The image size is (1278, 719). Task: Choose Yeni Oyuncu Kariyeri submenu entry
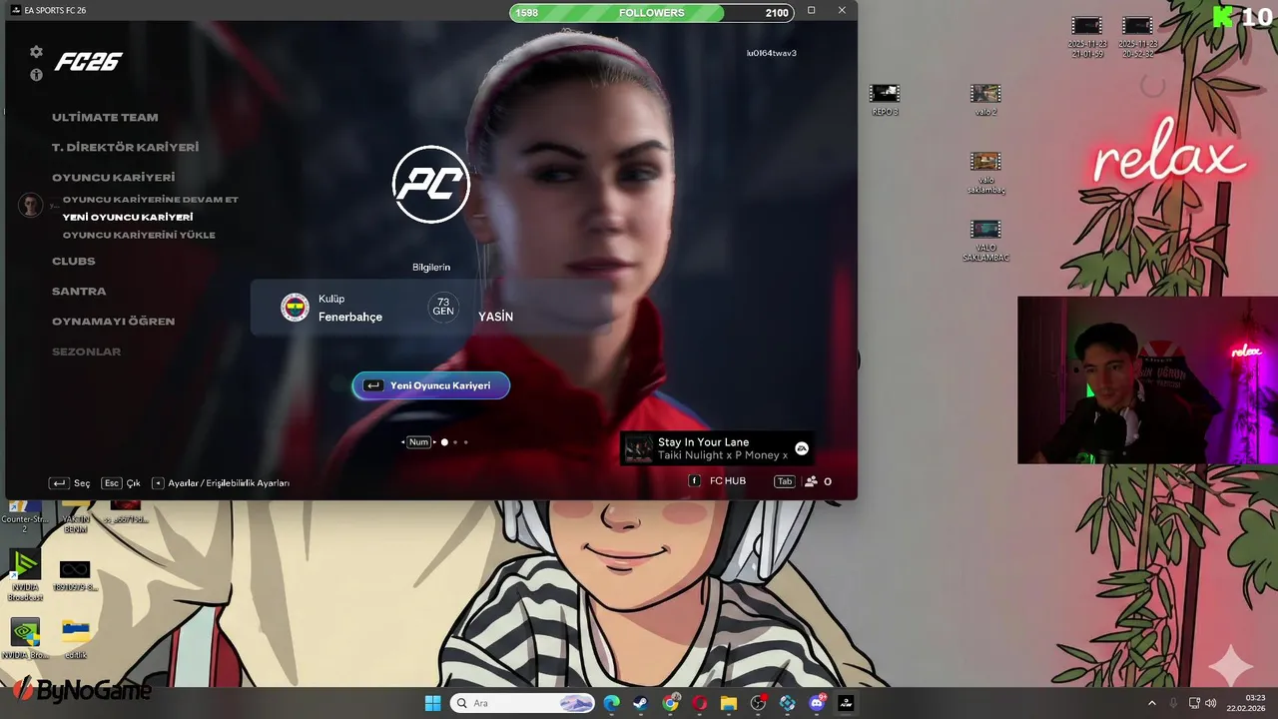(x=128, y=217)
